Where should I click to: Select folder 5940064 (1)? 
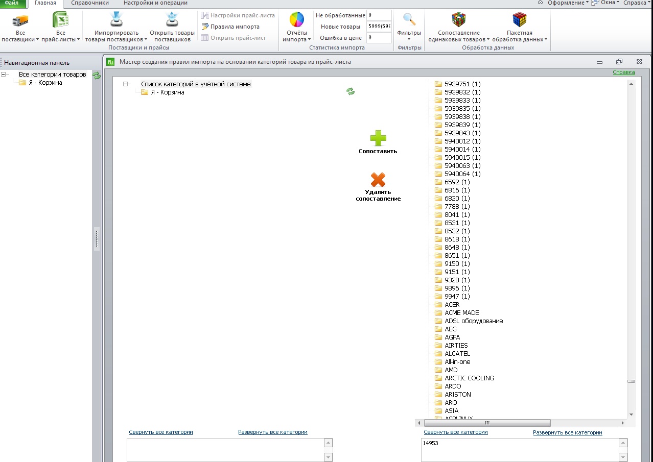(x=462, y=174)
